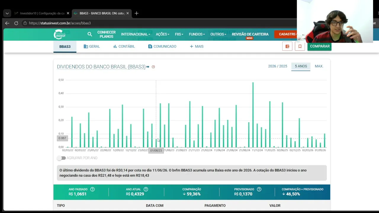
Task: Select the BBAS3 section tab
Action: pos(65,47)
